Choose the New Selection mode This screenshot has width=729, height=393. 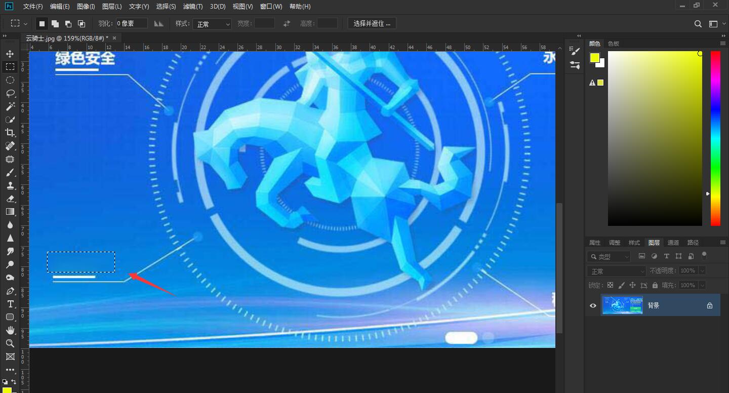point(42,24)
